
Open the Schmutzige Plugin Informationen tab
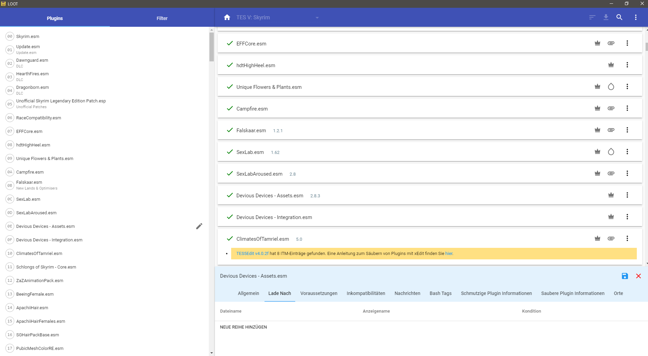point(497,293)
